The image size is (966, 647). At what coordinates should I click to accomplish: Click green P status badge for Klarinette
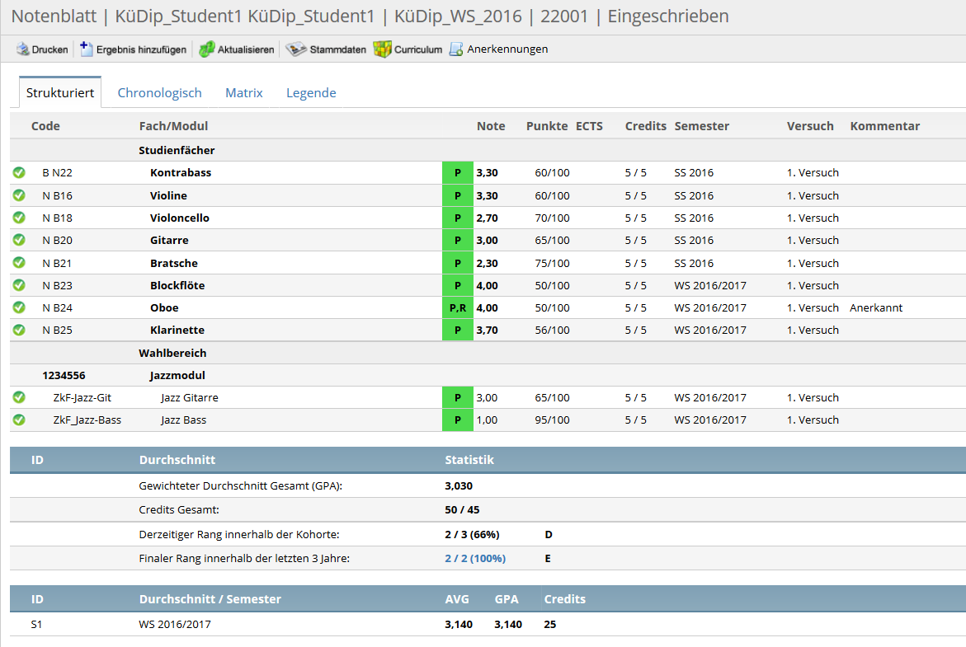pyautogui.click(x=458, y=330)
